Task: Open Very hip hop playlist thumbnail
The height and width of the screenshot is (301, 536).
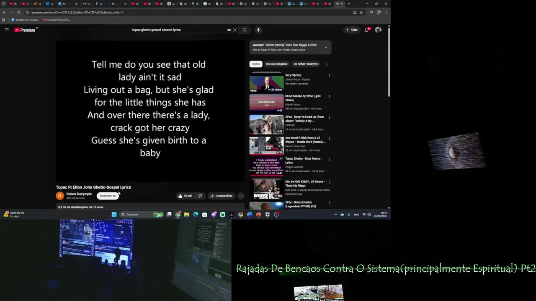Action: pyautogui.click(x=266, y=83)
